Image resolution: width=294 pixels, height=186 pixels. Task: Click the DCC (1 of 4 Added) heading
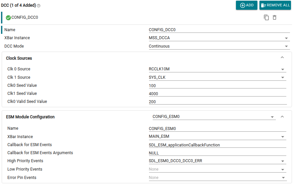point(18,5)
